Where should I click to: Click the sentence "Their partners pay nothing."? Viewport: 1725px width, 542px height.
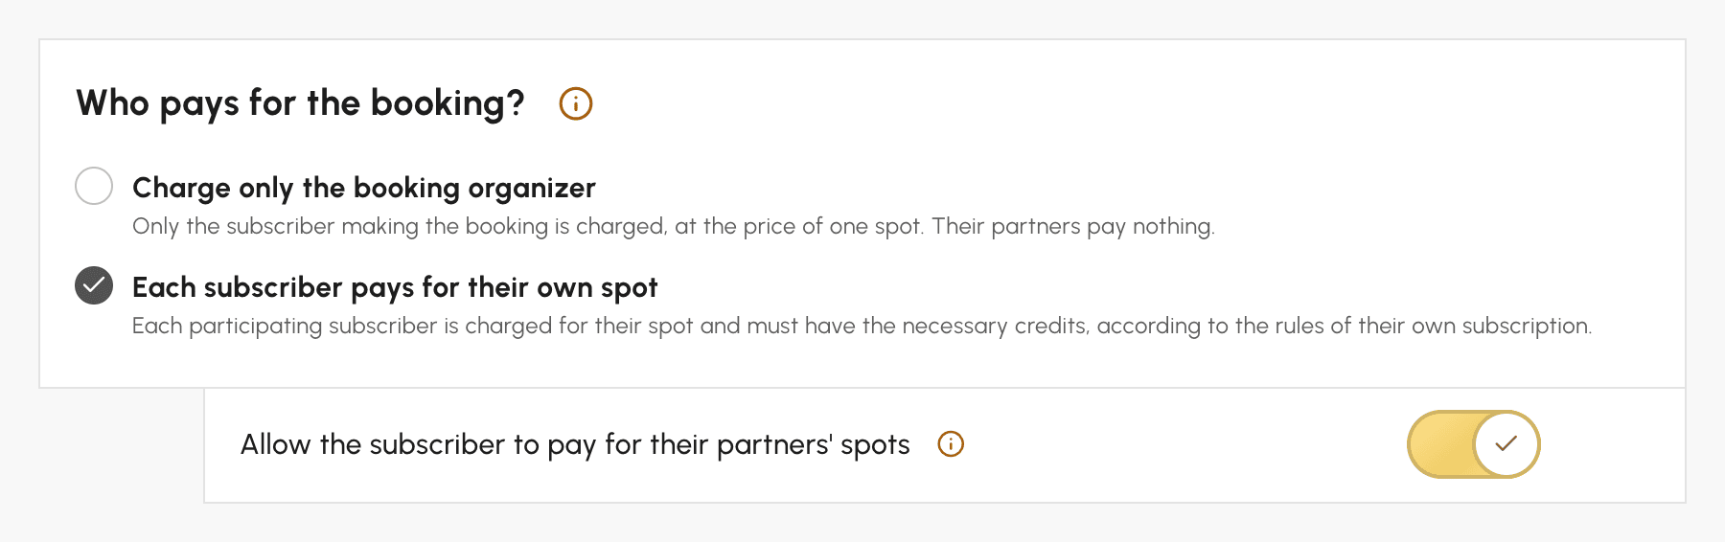tap(1073, 226)
